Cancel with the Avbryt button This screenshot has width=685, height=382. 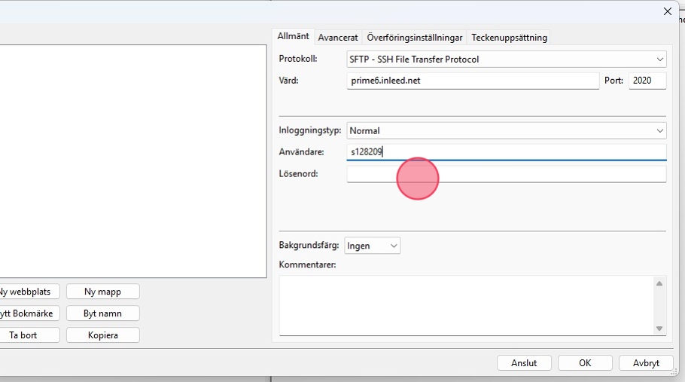pyautogui.click(x=645, y=363)
